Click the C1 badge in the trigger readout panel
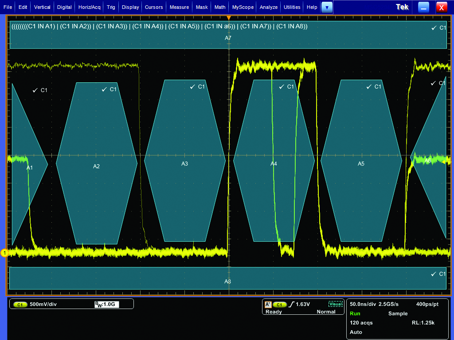 [x=280, y=304]
